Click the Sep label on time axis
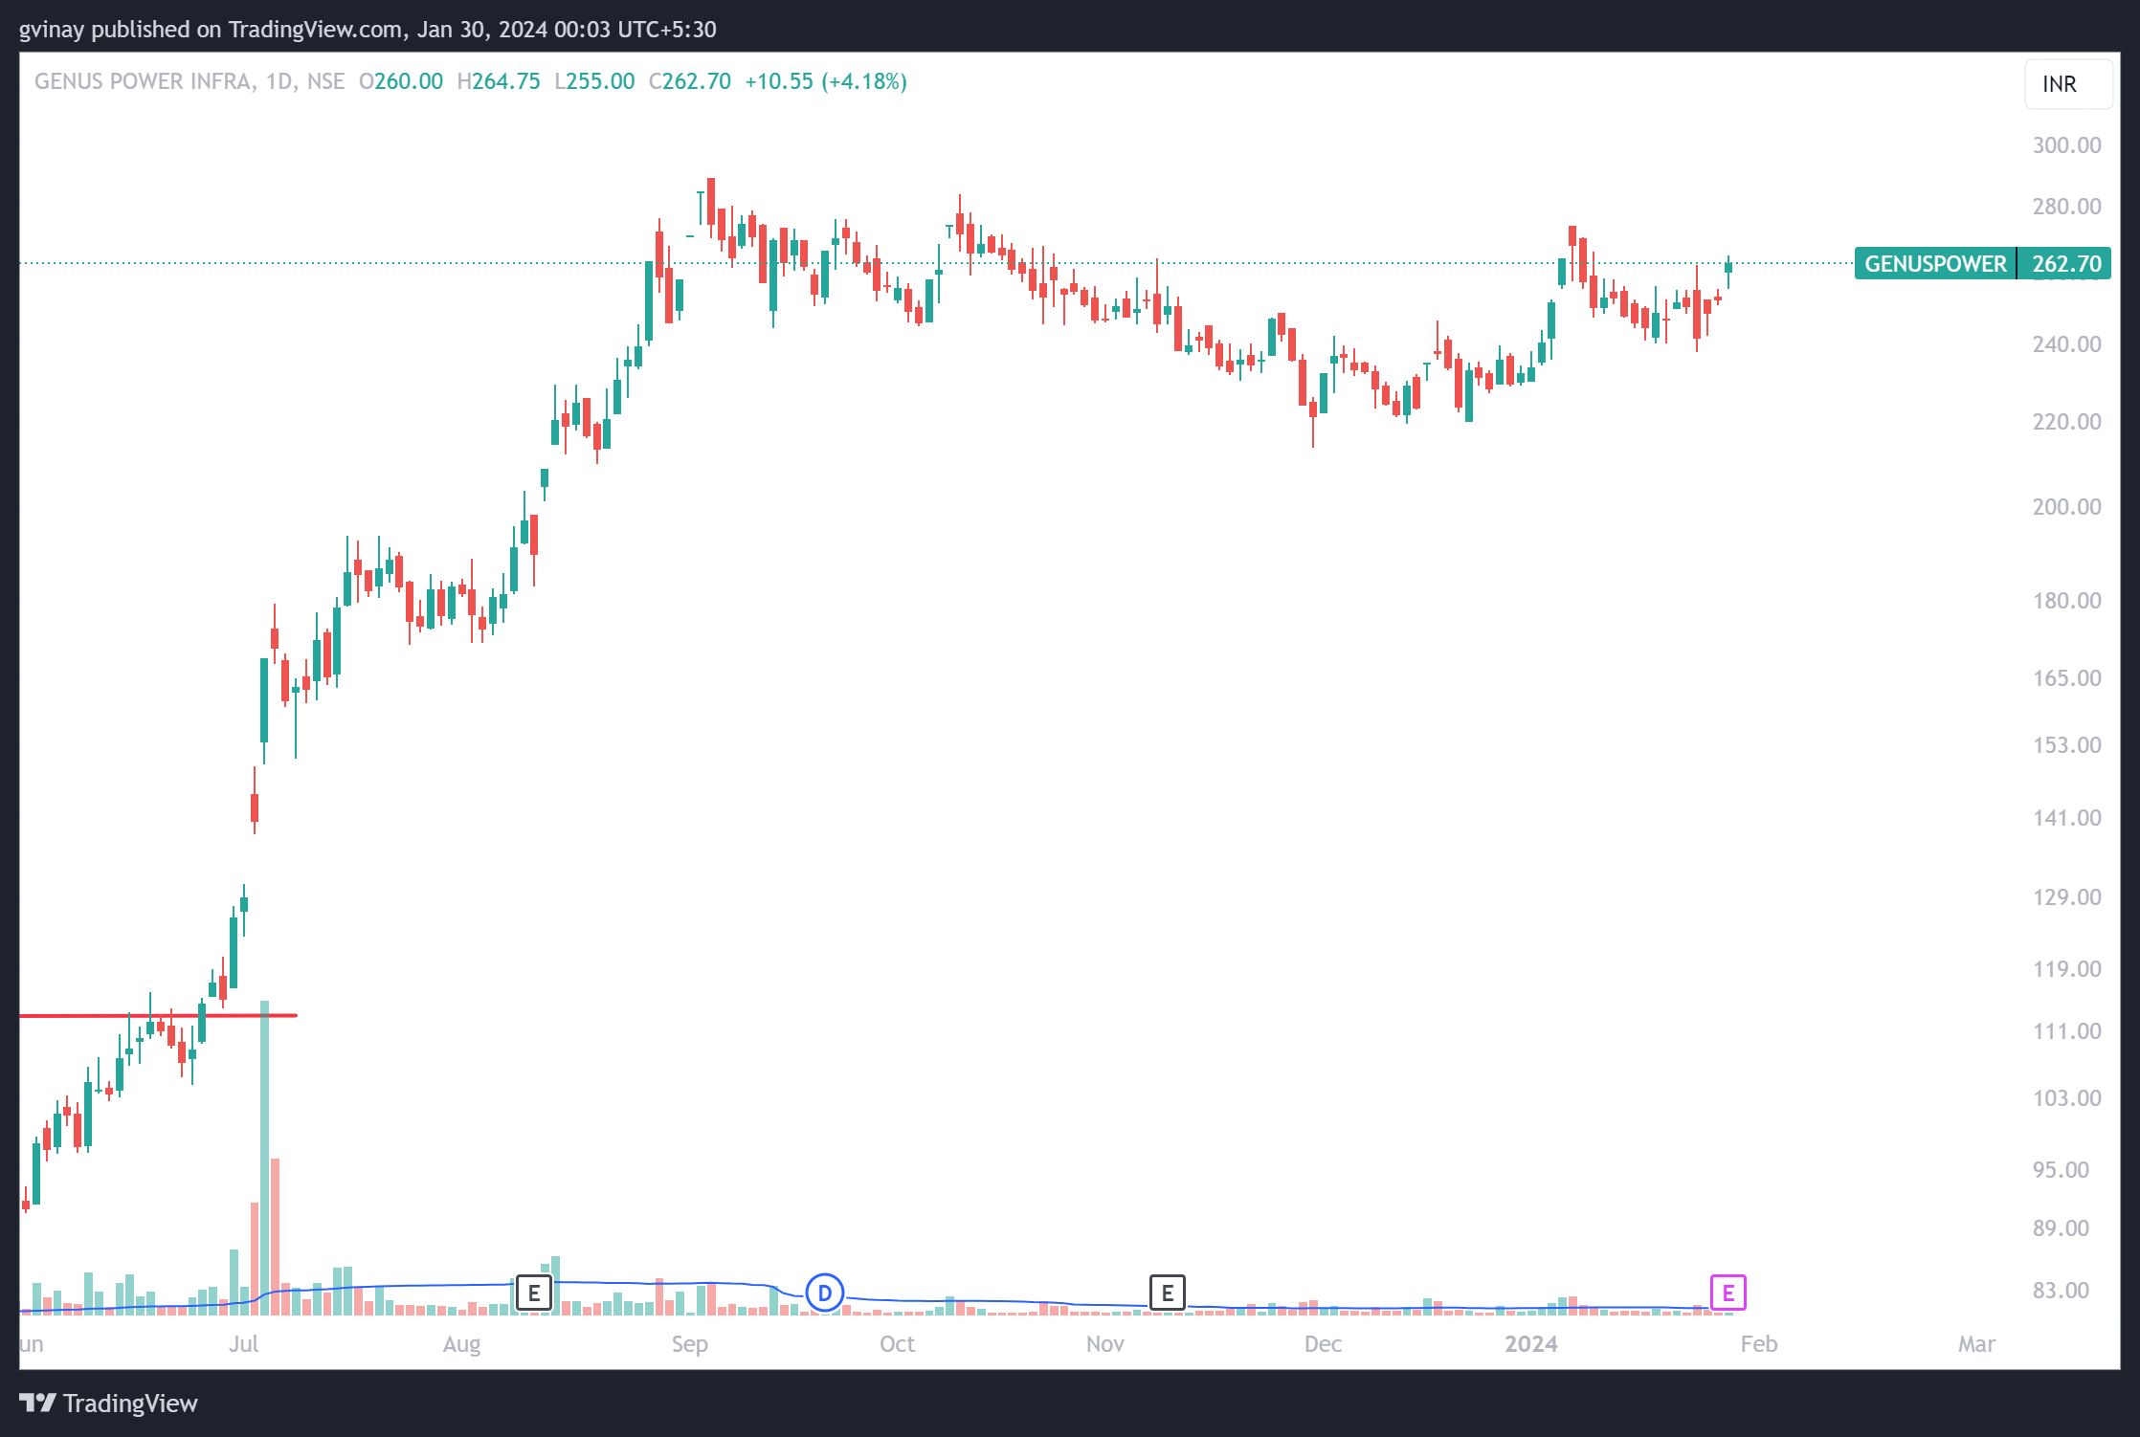 coord(689,1343)
